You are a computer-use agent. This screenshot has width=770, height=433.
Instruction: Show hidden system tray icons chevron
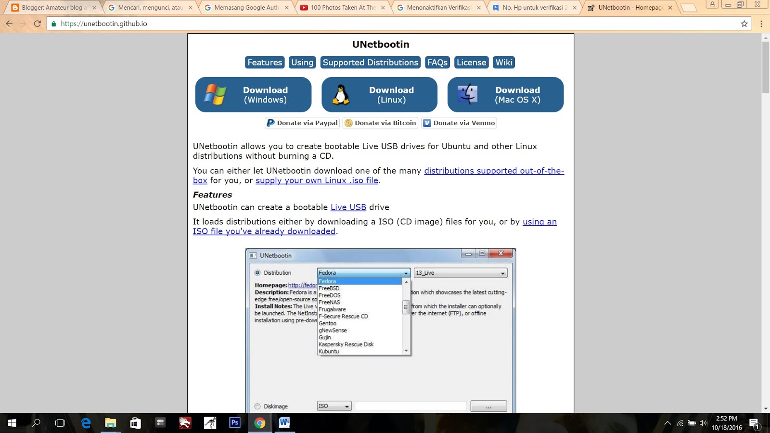[667, 423]
